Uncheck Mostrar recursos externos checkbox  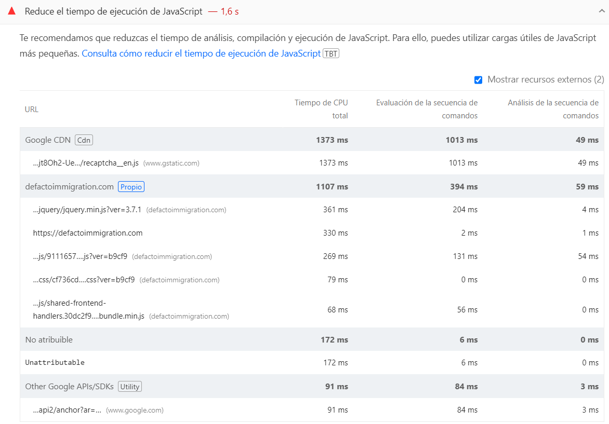(x=478, y=80)
